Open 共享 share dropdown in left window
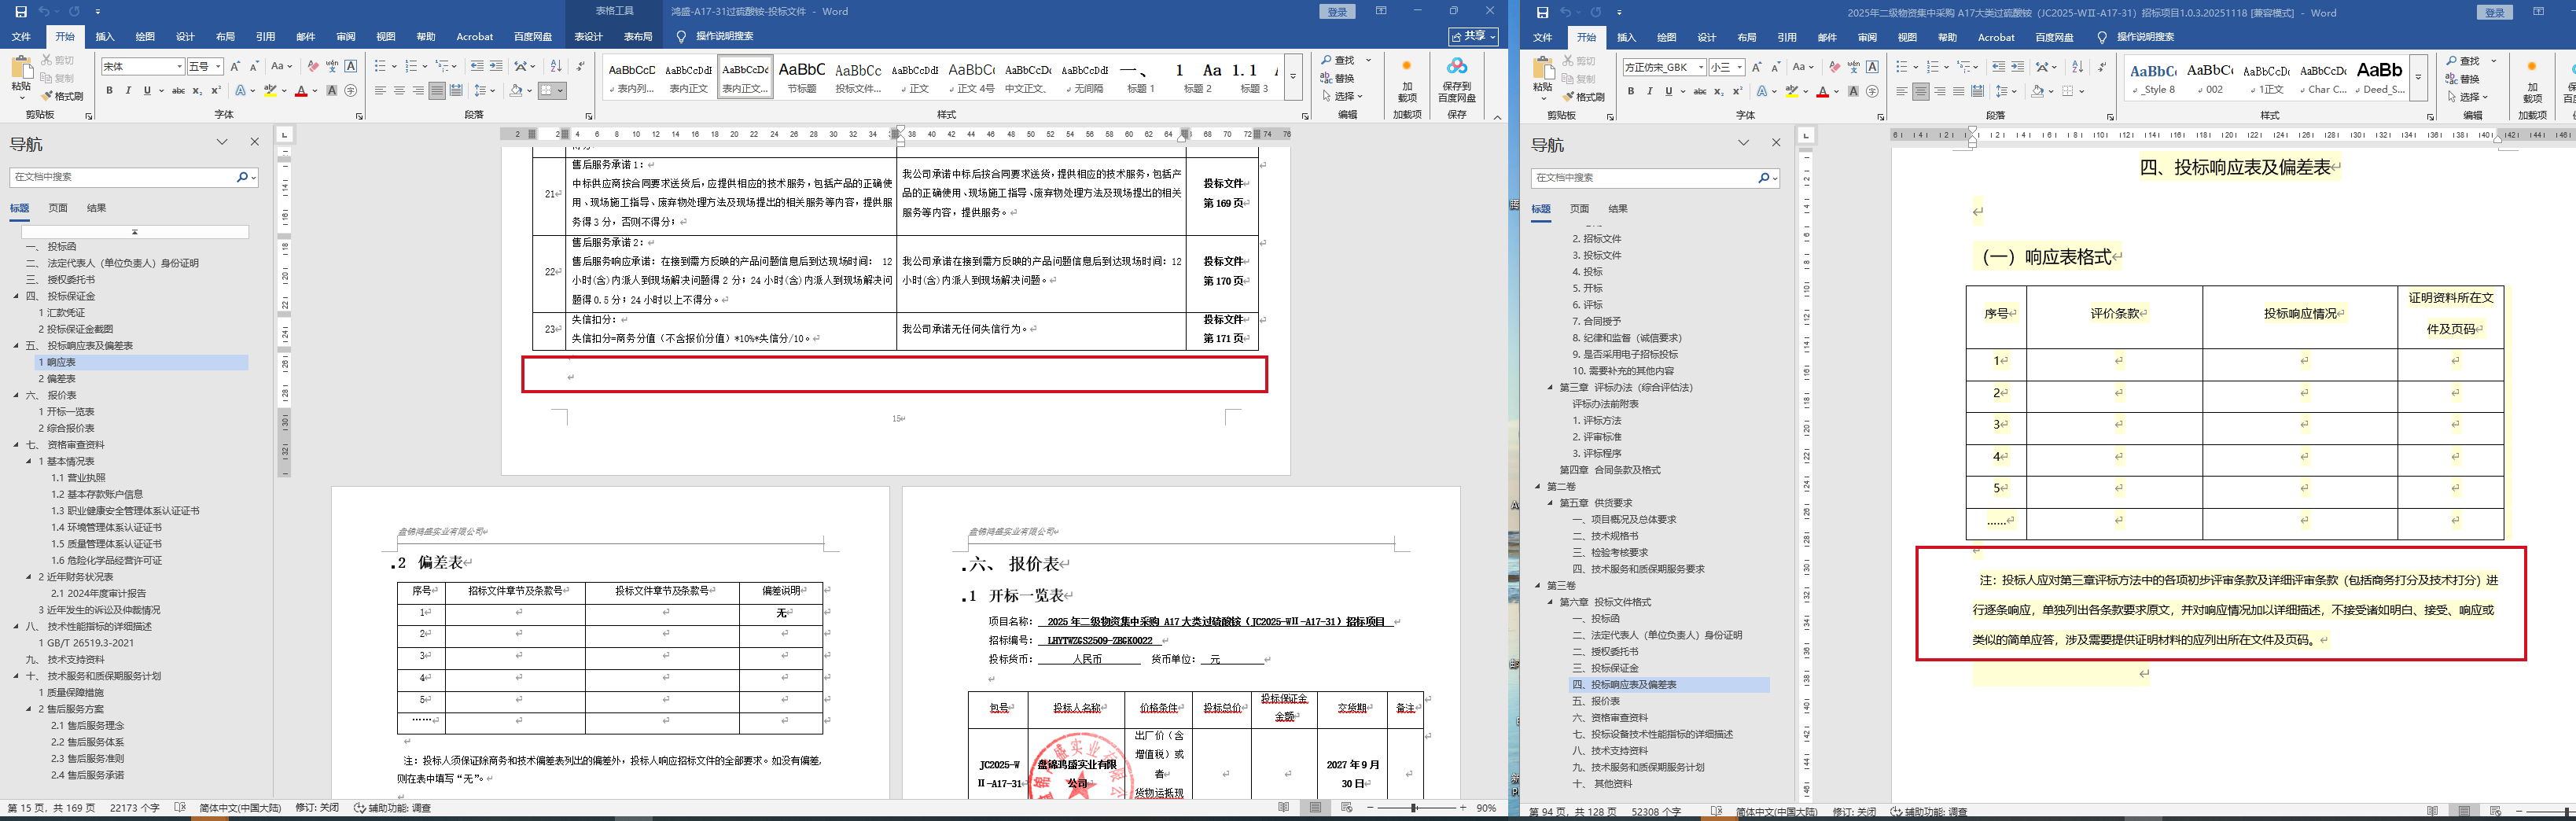 tap(1473, 36)
